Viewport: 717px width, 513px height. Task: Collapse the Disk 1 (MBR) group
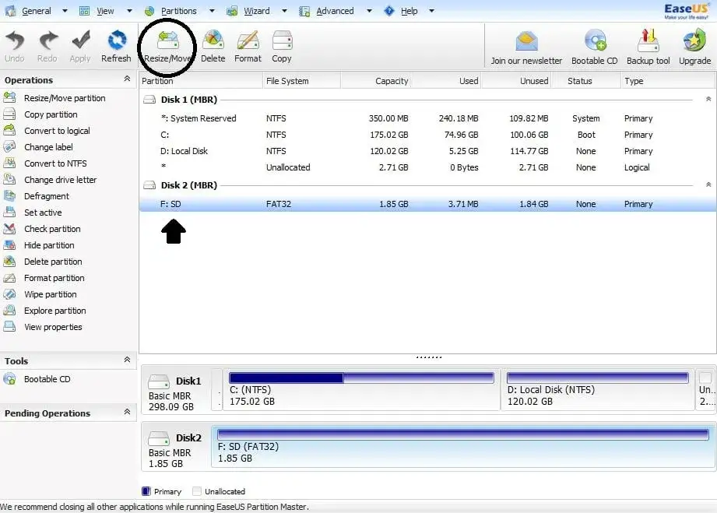coord(708,100)
